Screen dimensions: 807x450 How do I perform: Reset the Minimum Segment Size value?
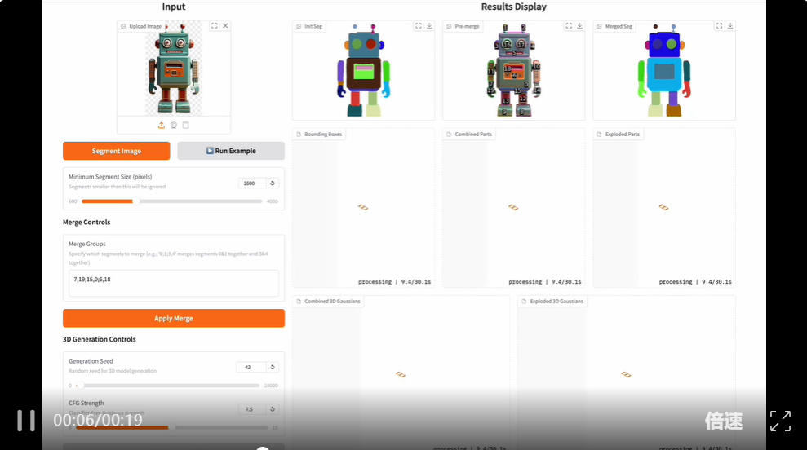tap(273, 183)
